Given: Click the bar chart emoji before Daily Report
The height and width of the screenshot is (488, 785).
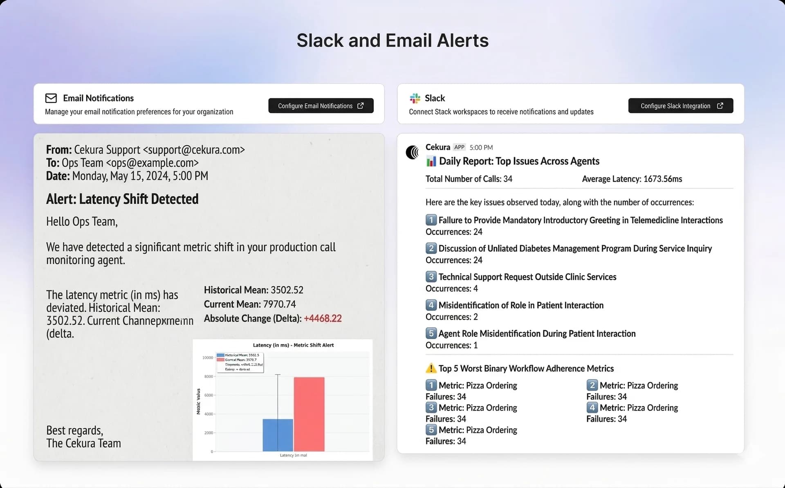Looking at the screenshot, I should [431, 162].
